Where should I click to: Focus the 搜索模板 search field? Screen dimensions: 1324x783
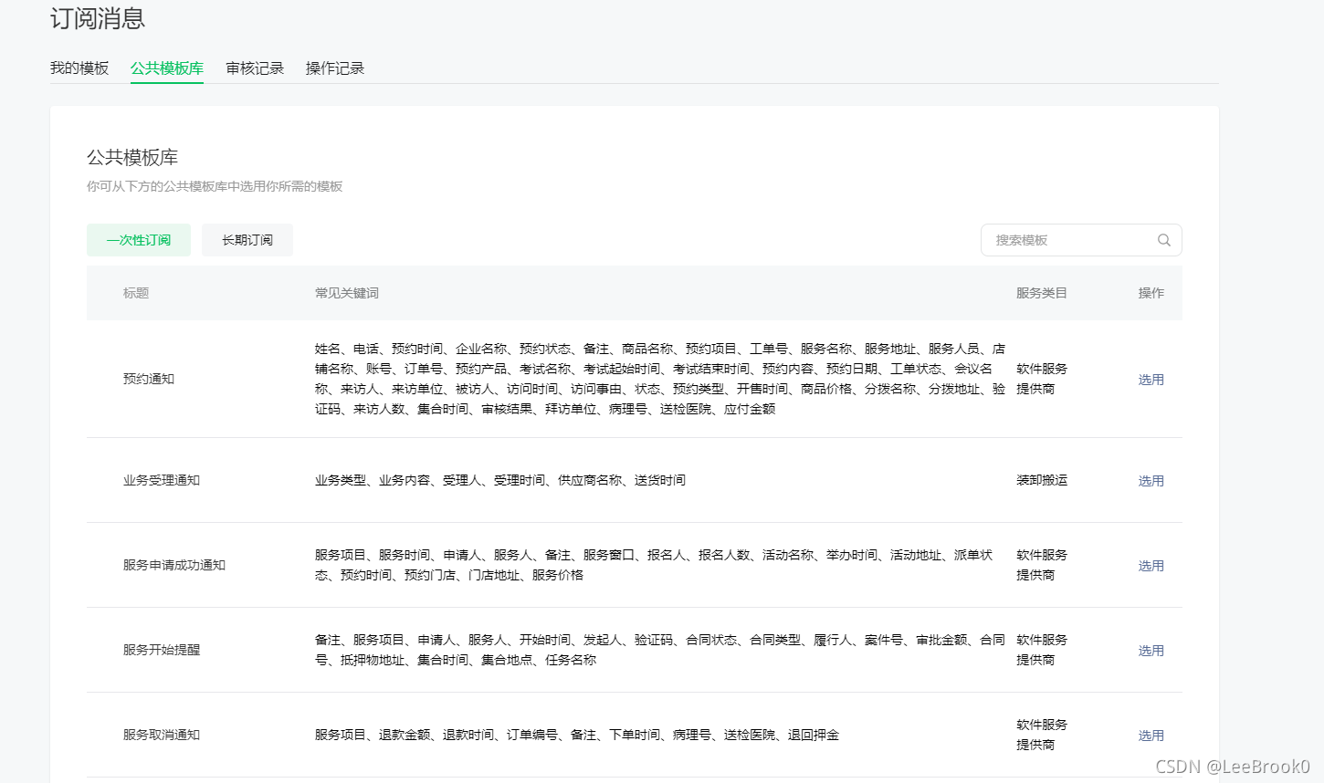click(x=1081, y=240)
